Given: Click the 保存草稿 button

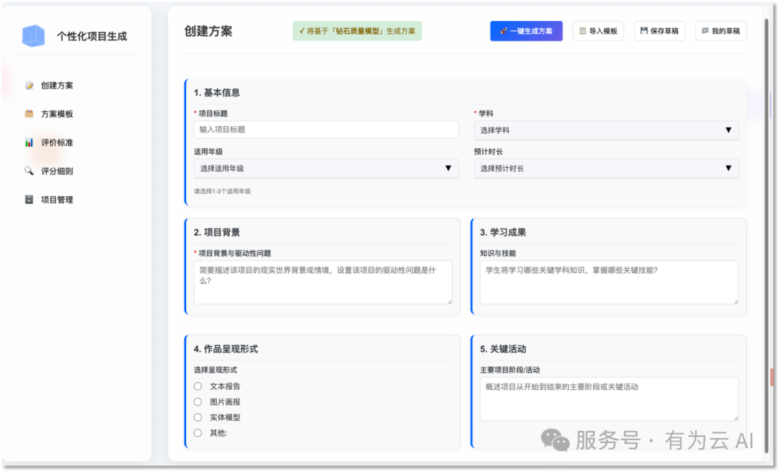Looking at the screenshot, I should click(x=659, y=31).
